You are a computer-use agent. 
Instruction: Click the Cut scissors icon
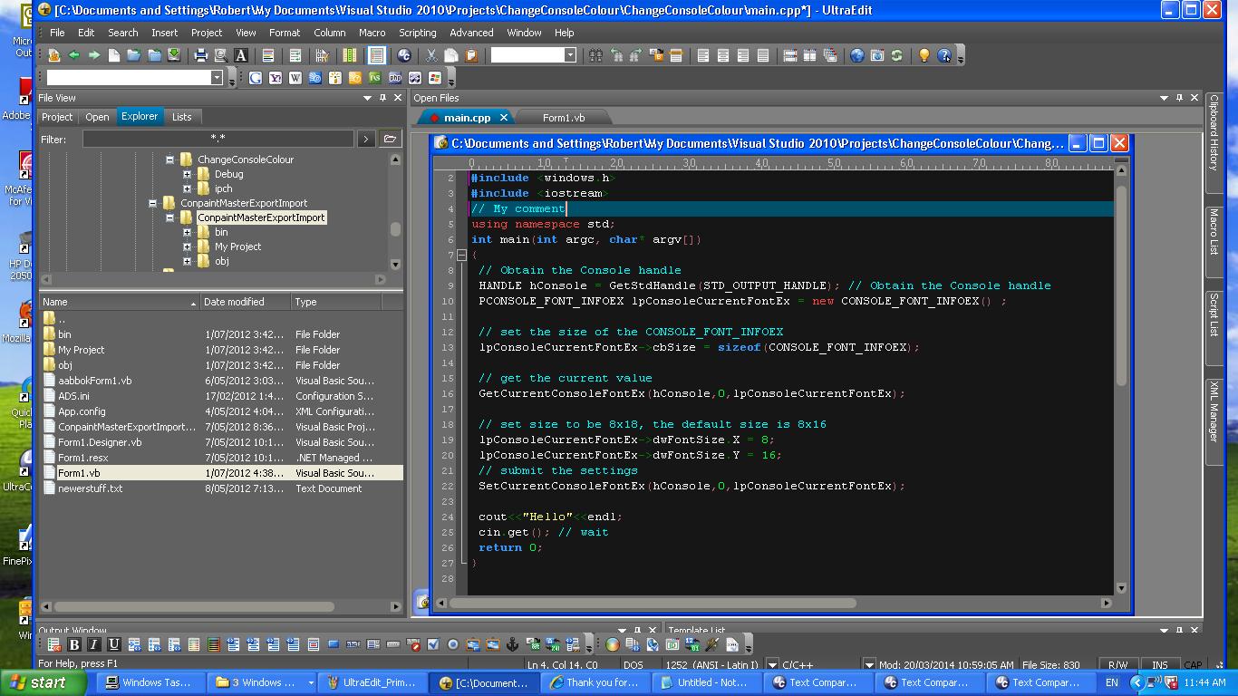(x=431, y=55)
